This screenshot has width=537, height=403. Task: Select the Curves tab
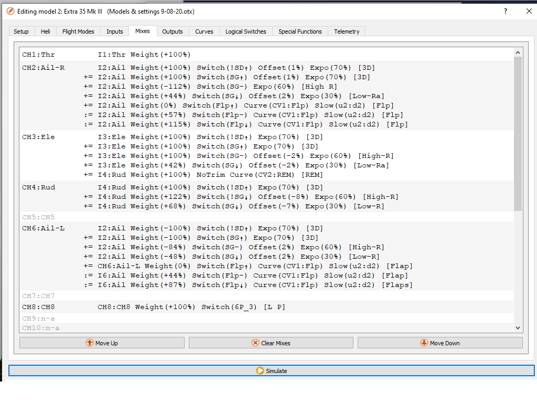click(204, 31)
